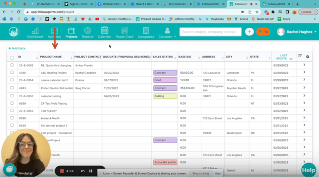319x177 pixels.
Task: Go to the Projects navigation tab
Action: coord(71,32)
